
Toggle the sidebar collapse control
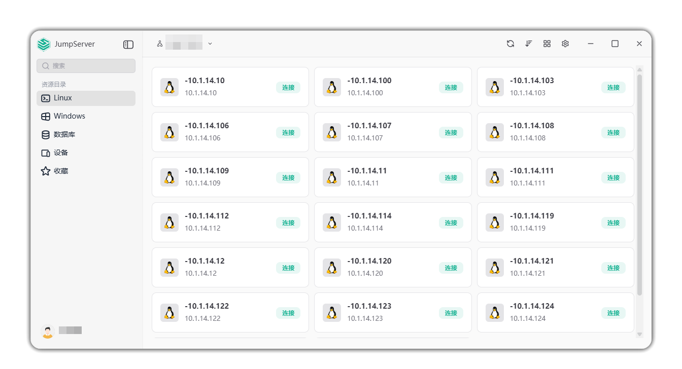tap(128, 44)
